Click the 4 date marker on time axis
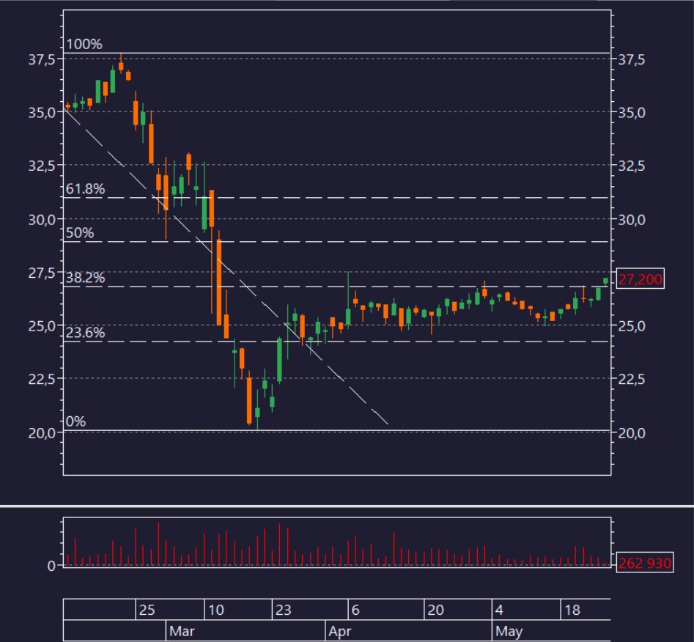This screenshot has height=642, width=694. click(x=499, y=610)
